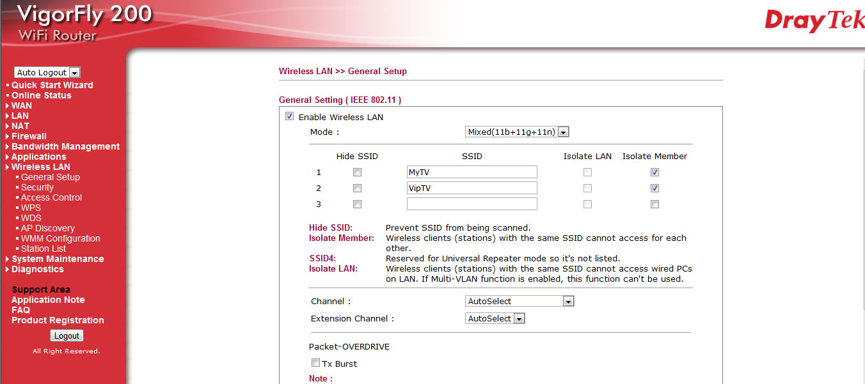Expand the WAN menu
Screen dimensions: 865x384
pos(21,105)
